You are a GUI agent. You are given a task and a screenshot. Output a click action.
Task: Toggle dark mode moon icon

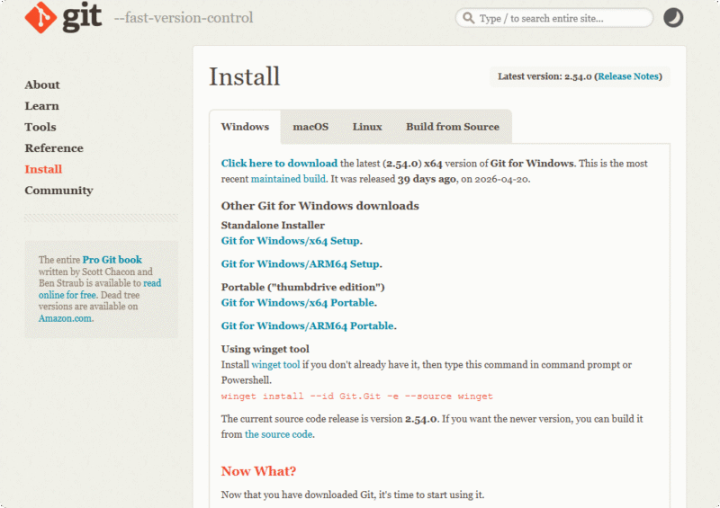[673, 18]
